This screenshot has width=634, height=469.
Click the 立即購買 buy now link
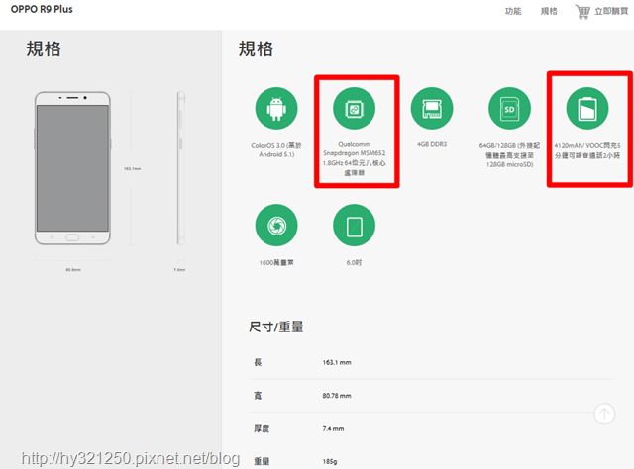[611, 11]
